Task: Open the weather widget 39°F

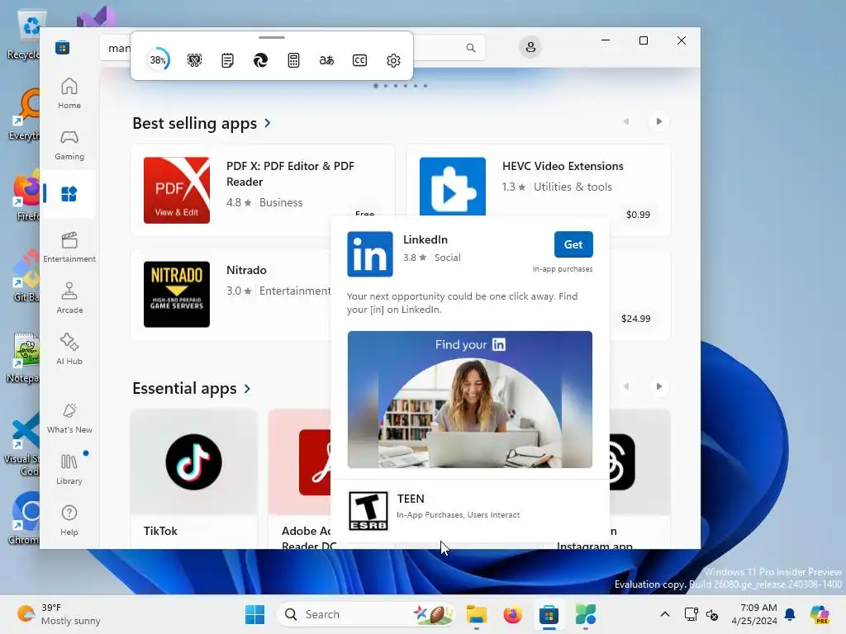Action: pos(59,614)
